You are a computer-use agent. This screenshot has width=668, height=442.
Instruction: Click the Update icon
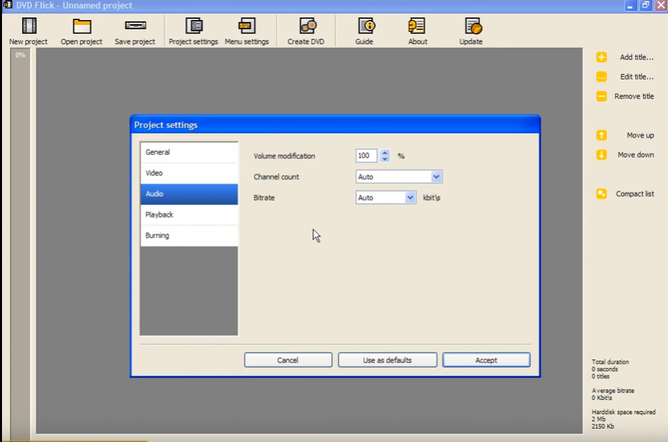coord(471,27)
